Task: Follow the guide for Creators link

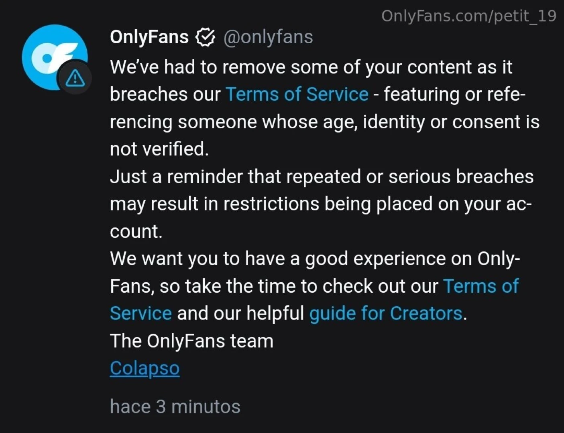Action: pyautogui.click(x=385, y=313)
